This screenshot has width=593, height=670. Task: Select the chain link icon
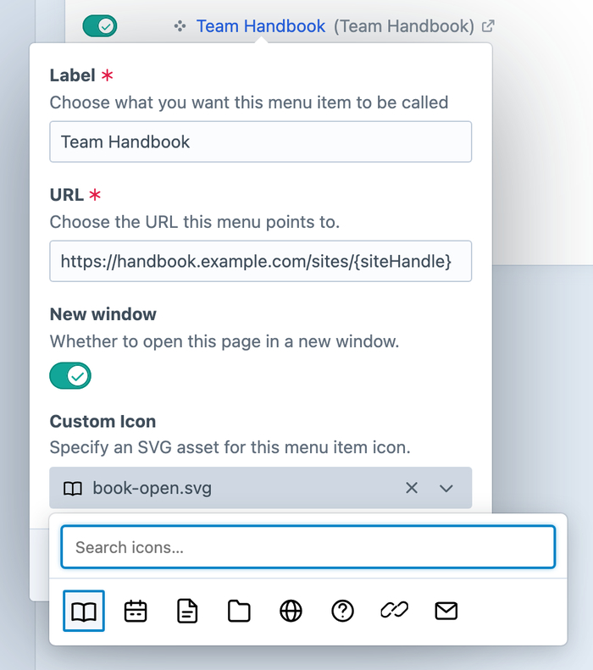coord(394,610)
